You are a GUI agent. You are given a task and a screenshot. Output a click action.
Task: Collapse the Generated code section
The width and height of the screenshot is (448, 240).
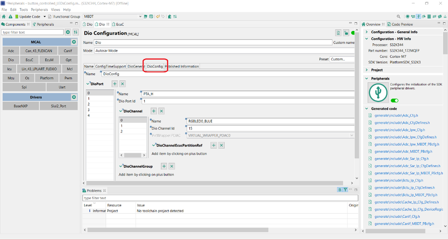click(x=367, y=108)
